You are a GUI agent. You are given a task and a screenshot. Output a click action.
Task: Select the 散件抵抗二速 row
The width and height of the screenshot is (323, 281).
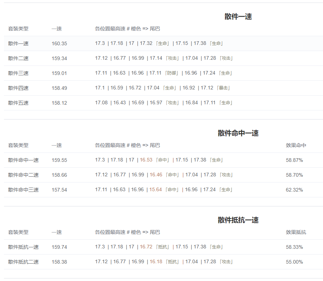click(163, 262)
